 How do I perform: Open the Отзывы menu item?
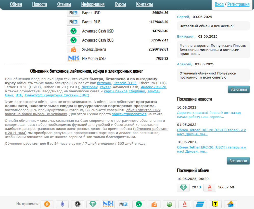(x=64, y=4)
